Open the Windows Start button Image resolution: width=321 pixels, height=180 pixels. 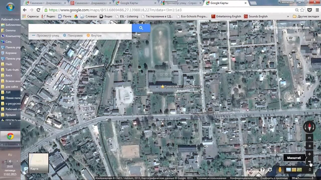(x=10, y=7)
